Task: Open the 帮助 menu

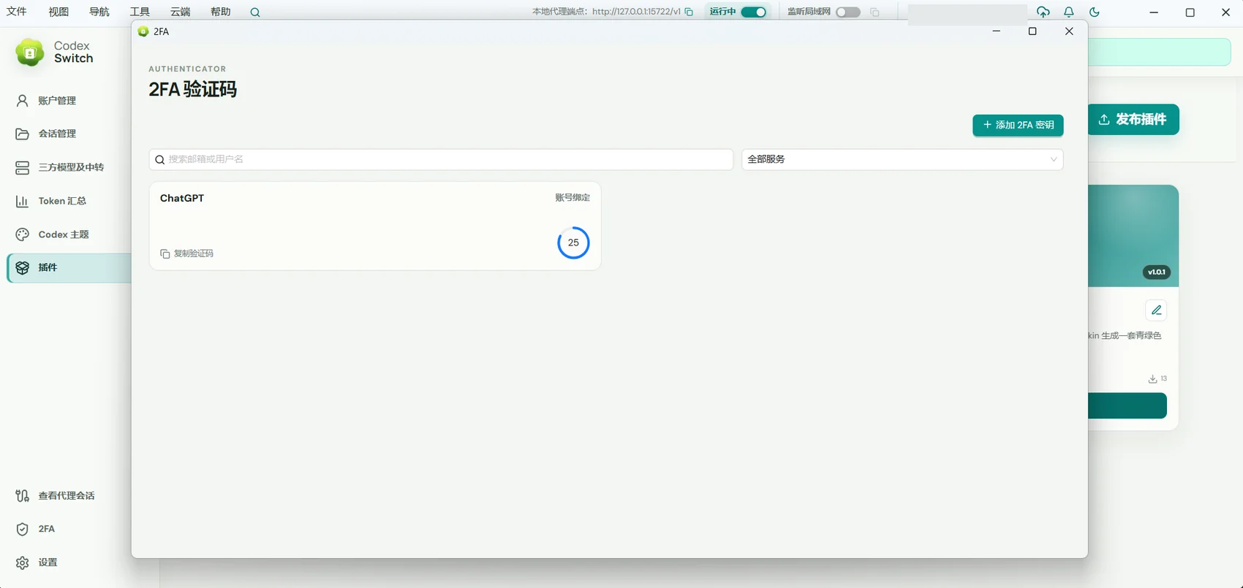Action: (x=220, y=12)
